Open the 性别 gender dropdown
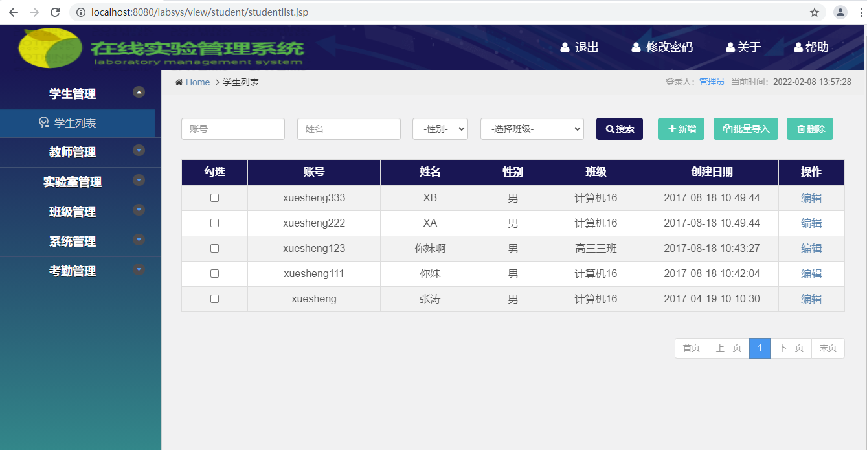The width and height of the screenshot is (867, 450). click(440, 129)
